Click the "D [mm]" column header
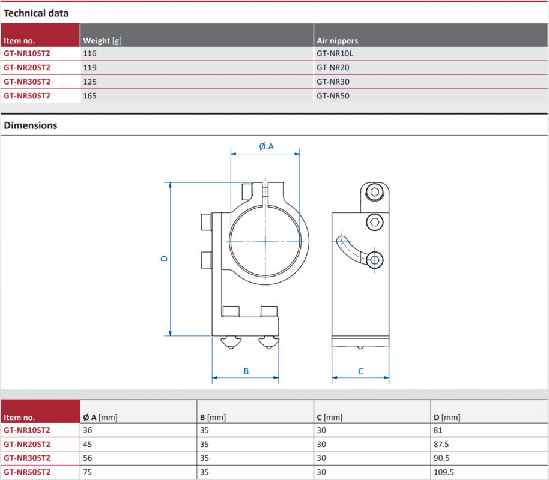The image size is (549, 480). [x=447, y=418]
